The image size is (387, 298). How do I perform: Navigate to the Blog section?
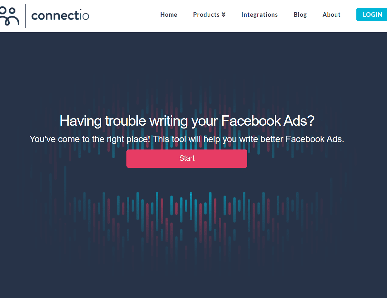pos(300,14)
